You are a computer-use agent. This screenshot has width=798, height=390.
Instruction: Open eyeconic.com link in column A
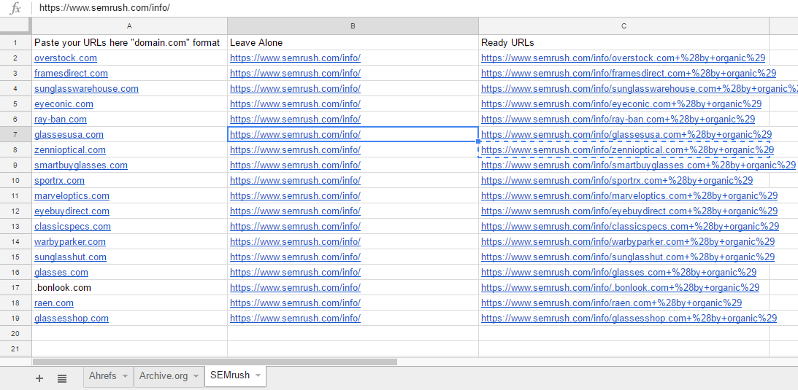coord(64,104)
